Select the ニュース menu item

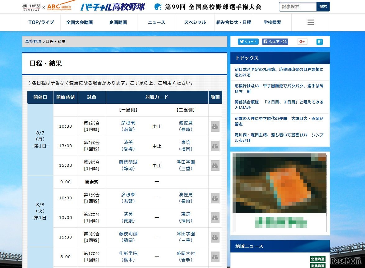(156, 22)
